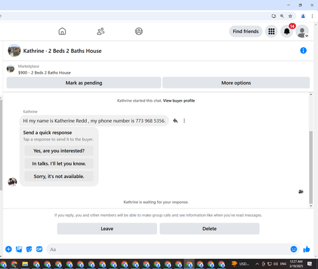Click Kathrine's message bubble with phone number
Viewport: 318px width, 269px height.
(94, 121)
